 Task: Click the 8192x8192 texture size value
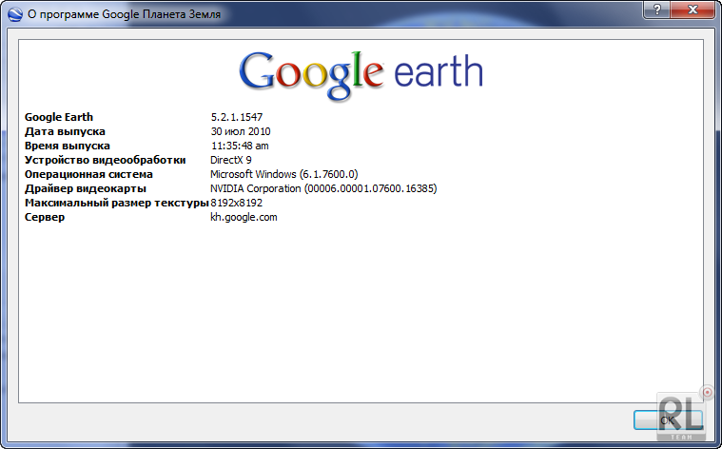coord(236,203)
